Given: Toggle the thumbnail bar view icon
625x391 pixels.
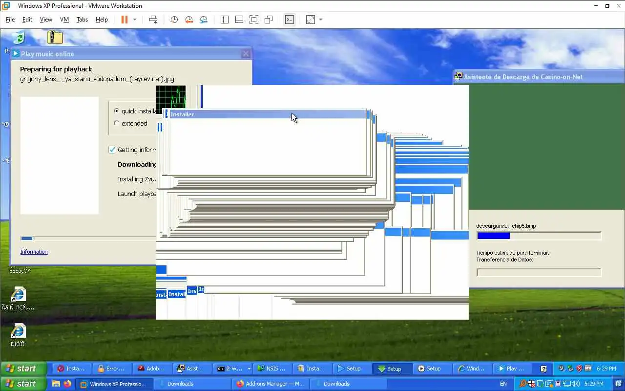Looking at the screenshot, I should [239, 20].
